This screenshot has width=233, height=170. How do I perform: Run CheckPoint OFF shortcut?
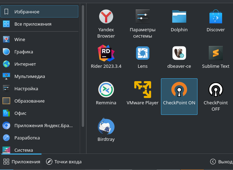coord(215,97)
